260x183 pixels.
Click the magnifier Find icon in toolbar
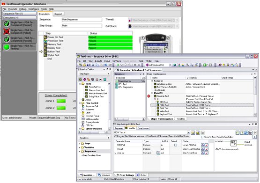(x=187, y=65)
